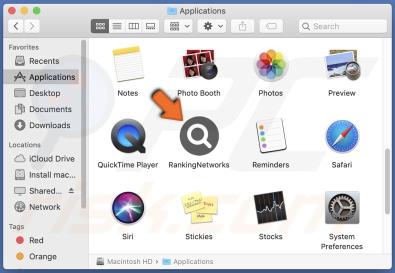Click the Share toolbar button

coord(242,26)
